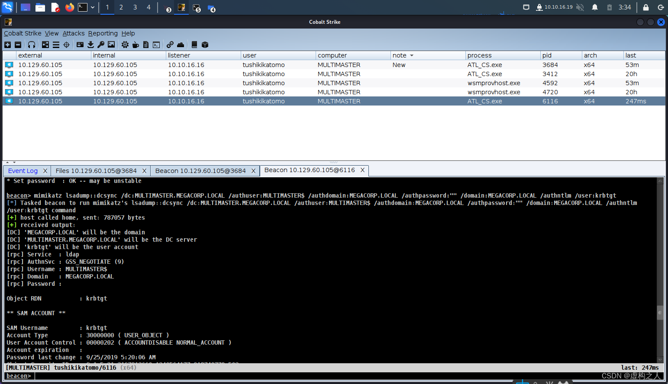This screenshot has width=668, height=384.
Task: Click beacon icon of pid 3684 row
Action: 9,65
